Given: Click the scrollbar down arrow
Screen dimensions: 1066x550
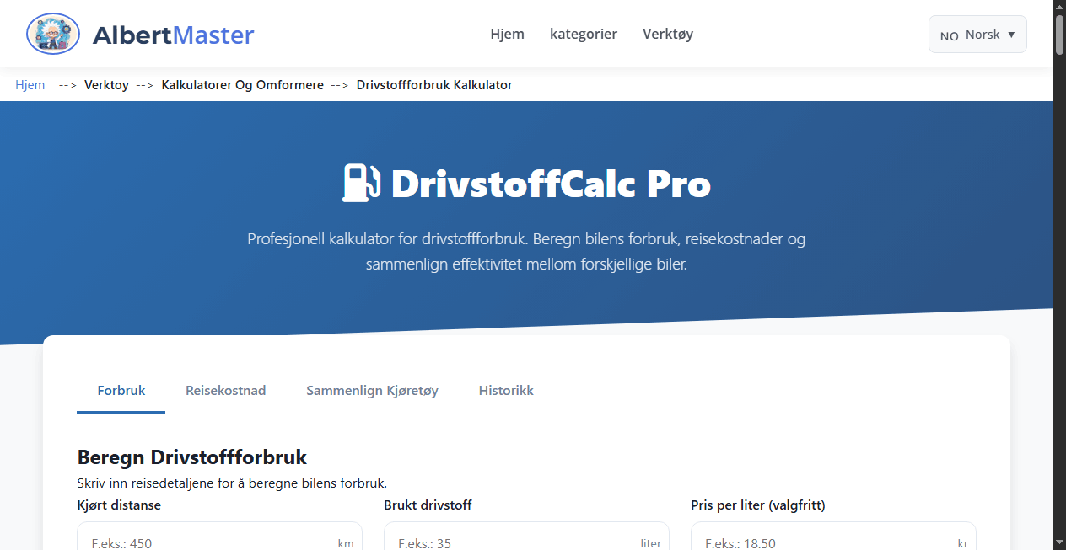Looking at the screenshot, I should (x=1058, y=543).
